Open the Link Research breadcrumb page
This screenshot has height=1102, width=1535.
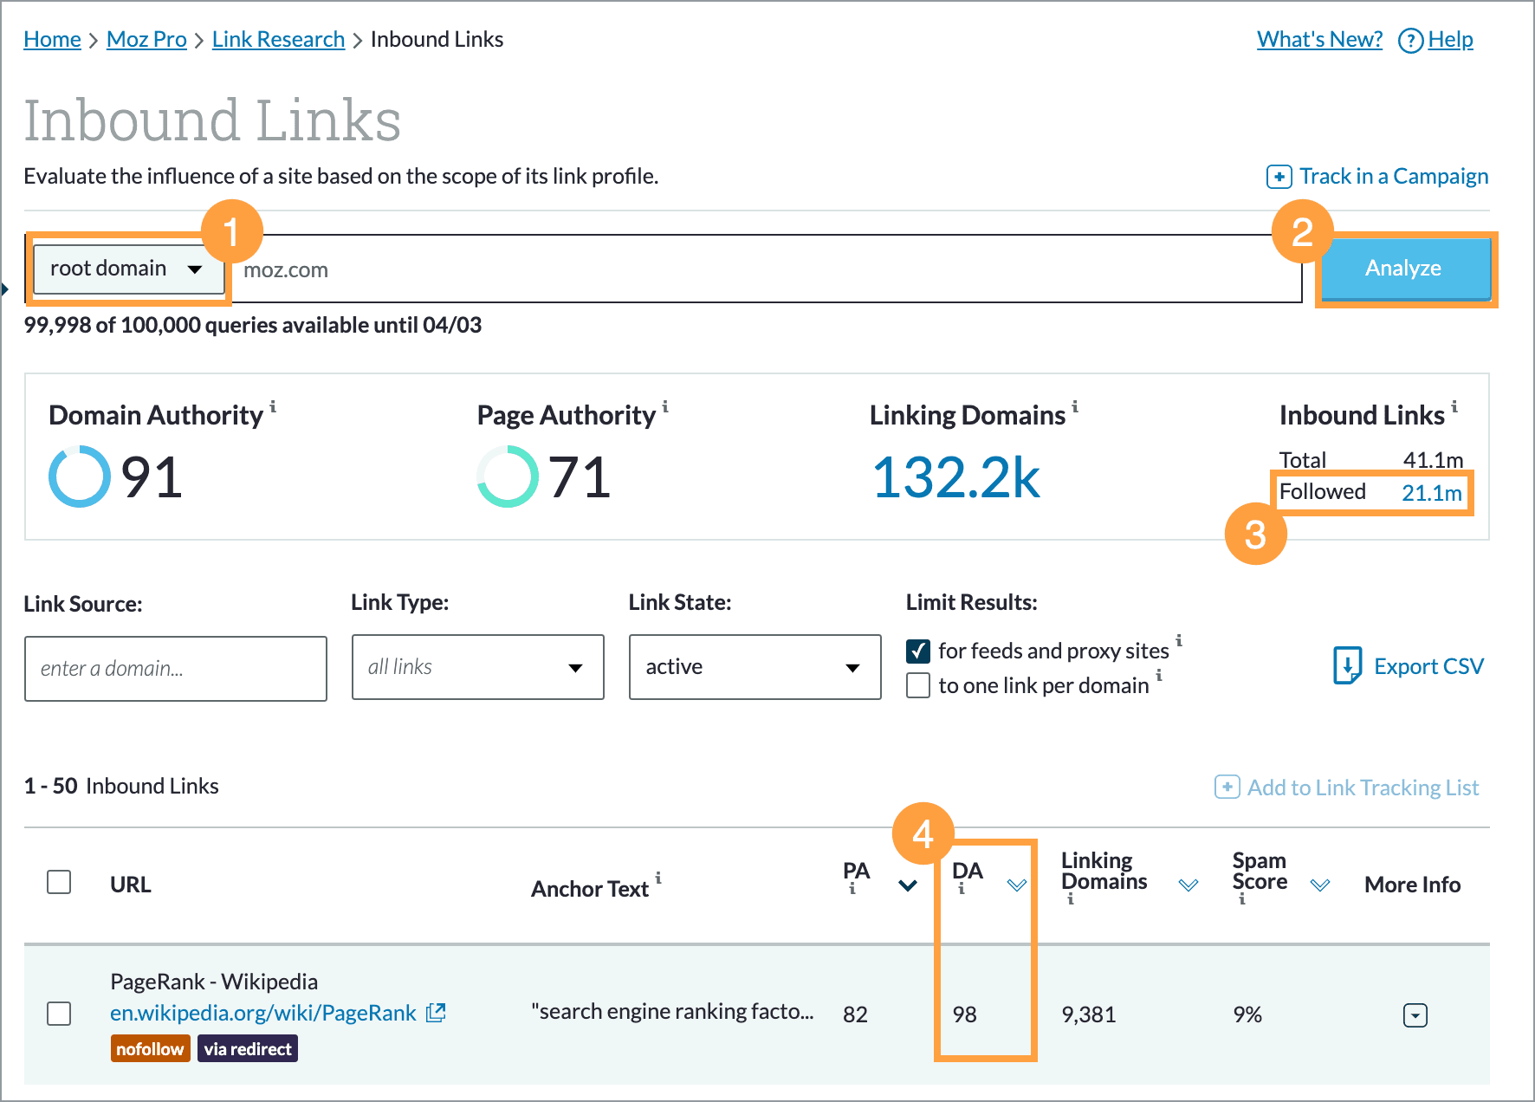278,39
